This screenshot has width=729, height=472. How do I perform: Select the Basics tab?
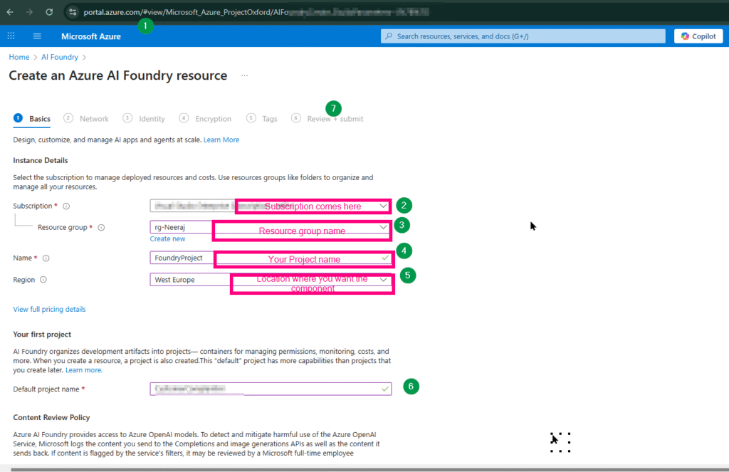[x=31, y=119]
